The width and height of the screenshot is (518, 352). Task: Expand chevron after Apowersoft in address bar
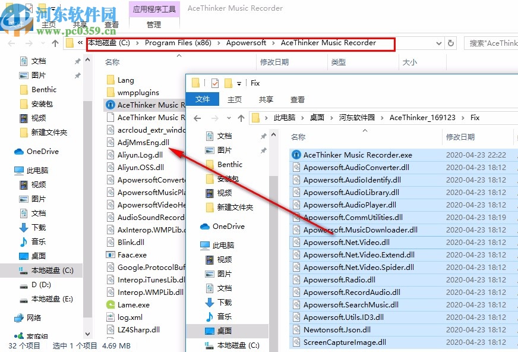pos(273,43)
